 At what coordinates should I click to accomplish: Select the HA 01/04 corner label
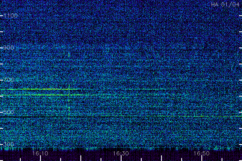pyautogui.click(x=225, y=5)
